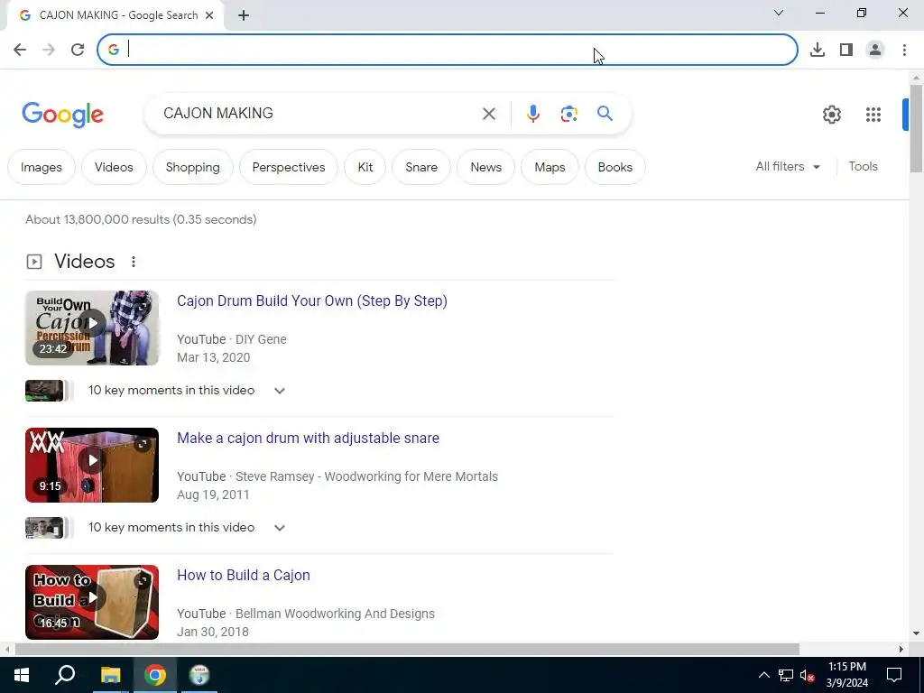Click the horizontal scroll right arrow
Viewport: 924px width, 693px height.
point(901,650)
